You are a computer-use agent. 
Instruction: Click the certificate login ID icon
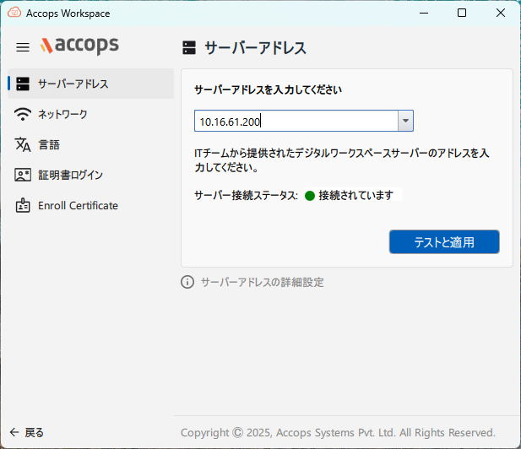tap(23, 175)
